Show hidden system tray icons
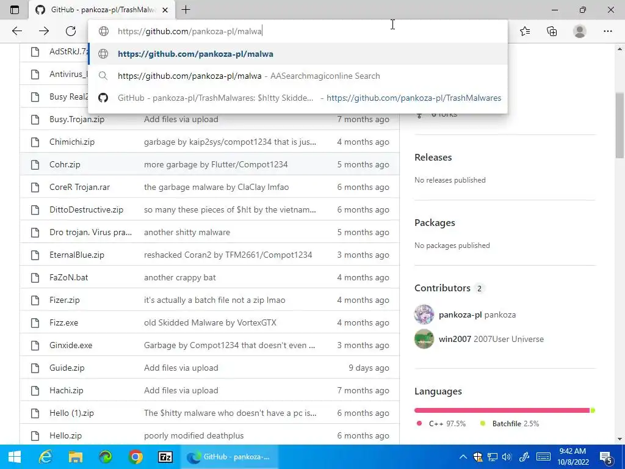The width and height of the screenshot is (625, 469). pyautogui.click(x=463, y=457)
